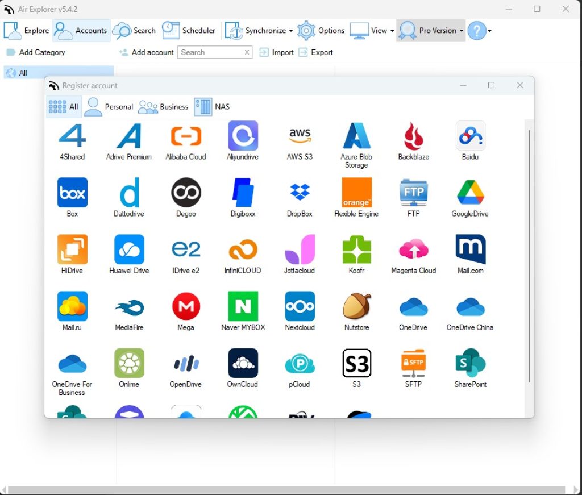Click the Mega cloud icon
The height and width of the screenshot is (495, 582).
pos(186,307)
